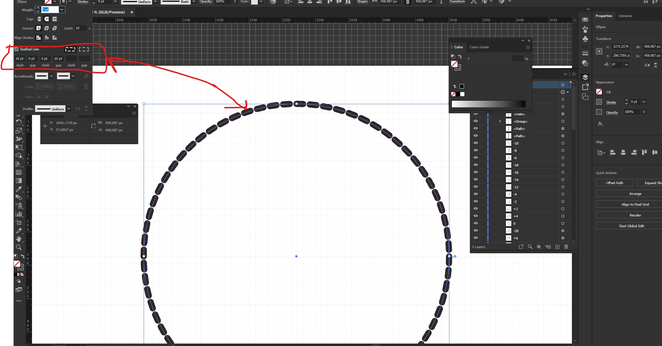The height and width of the screenshot is (346, 662).
Task: Select the Scale tool
Action: 19,131
